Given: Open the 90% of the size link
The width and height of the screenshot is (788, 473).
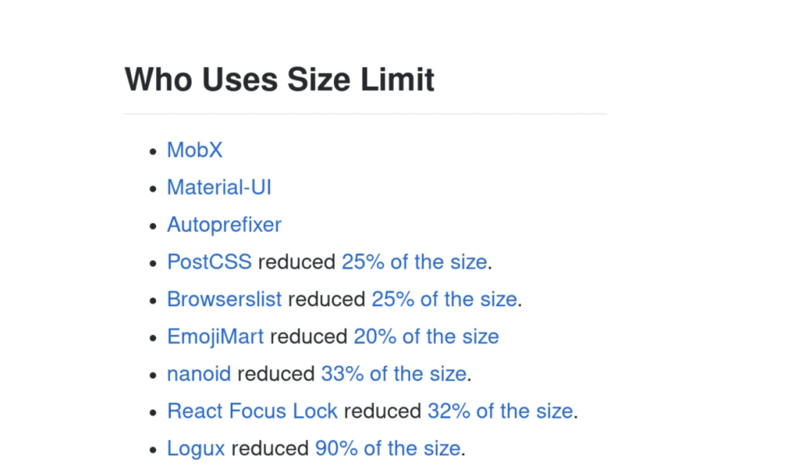Looking at the screenshot, I should (388, 448).
